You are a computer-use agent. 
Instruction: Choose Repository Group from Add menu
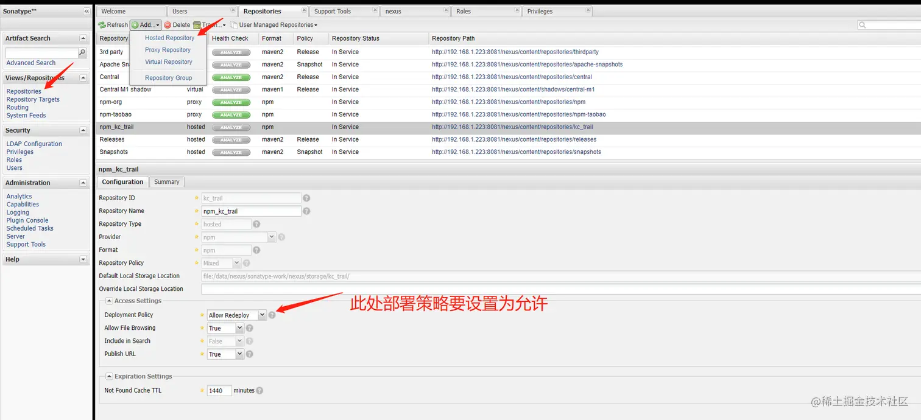pos(168,78)
